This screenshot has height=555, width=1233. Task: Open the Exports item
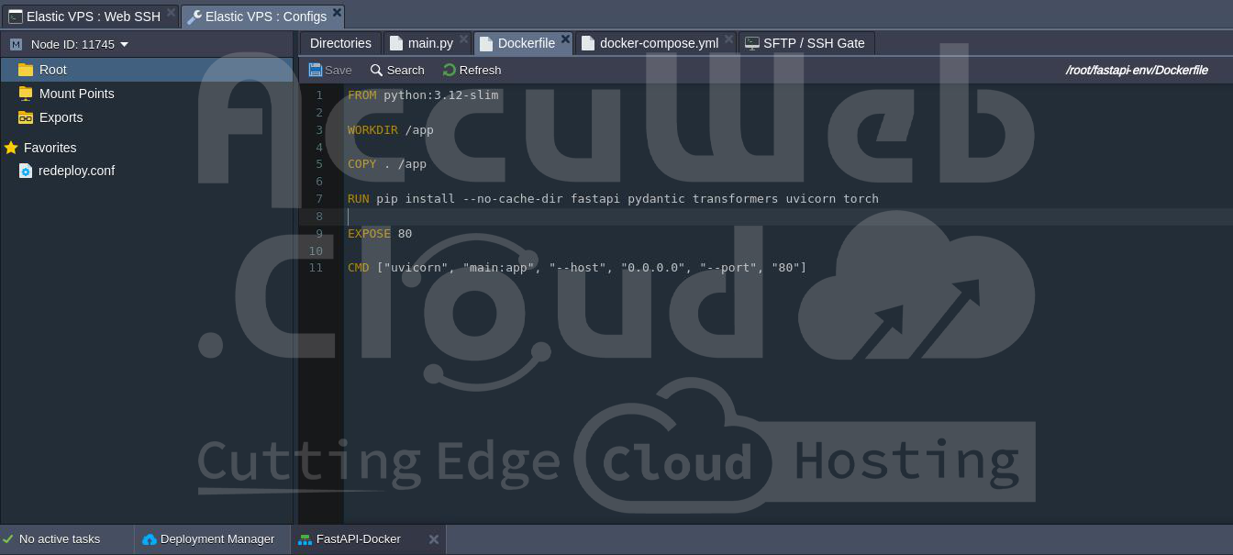(x=61, y=117)
